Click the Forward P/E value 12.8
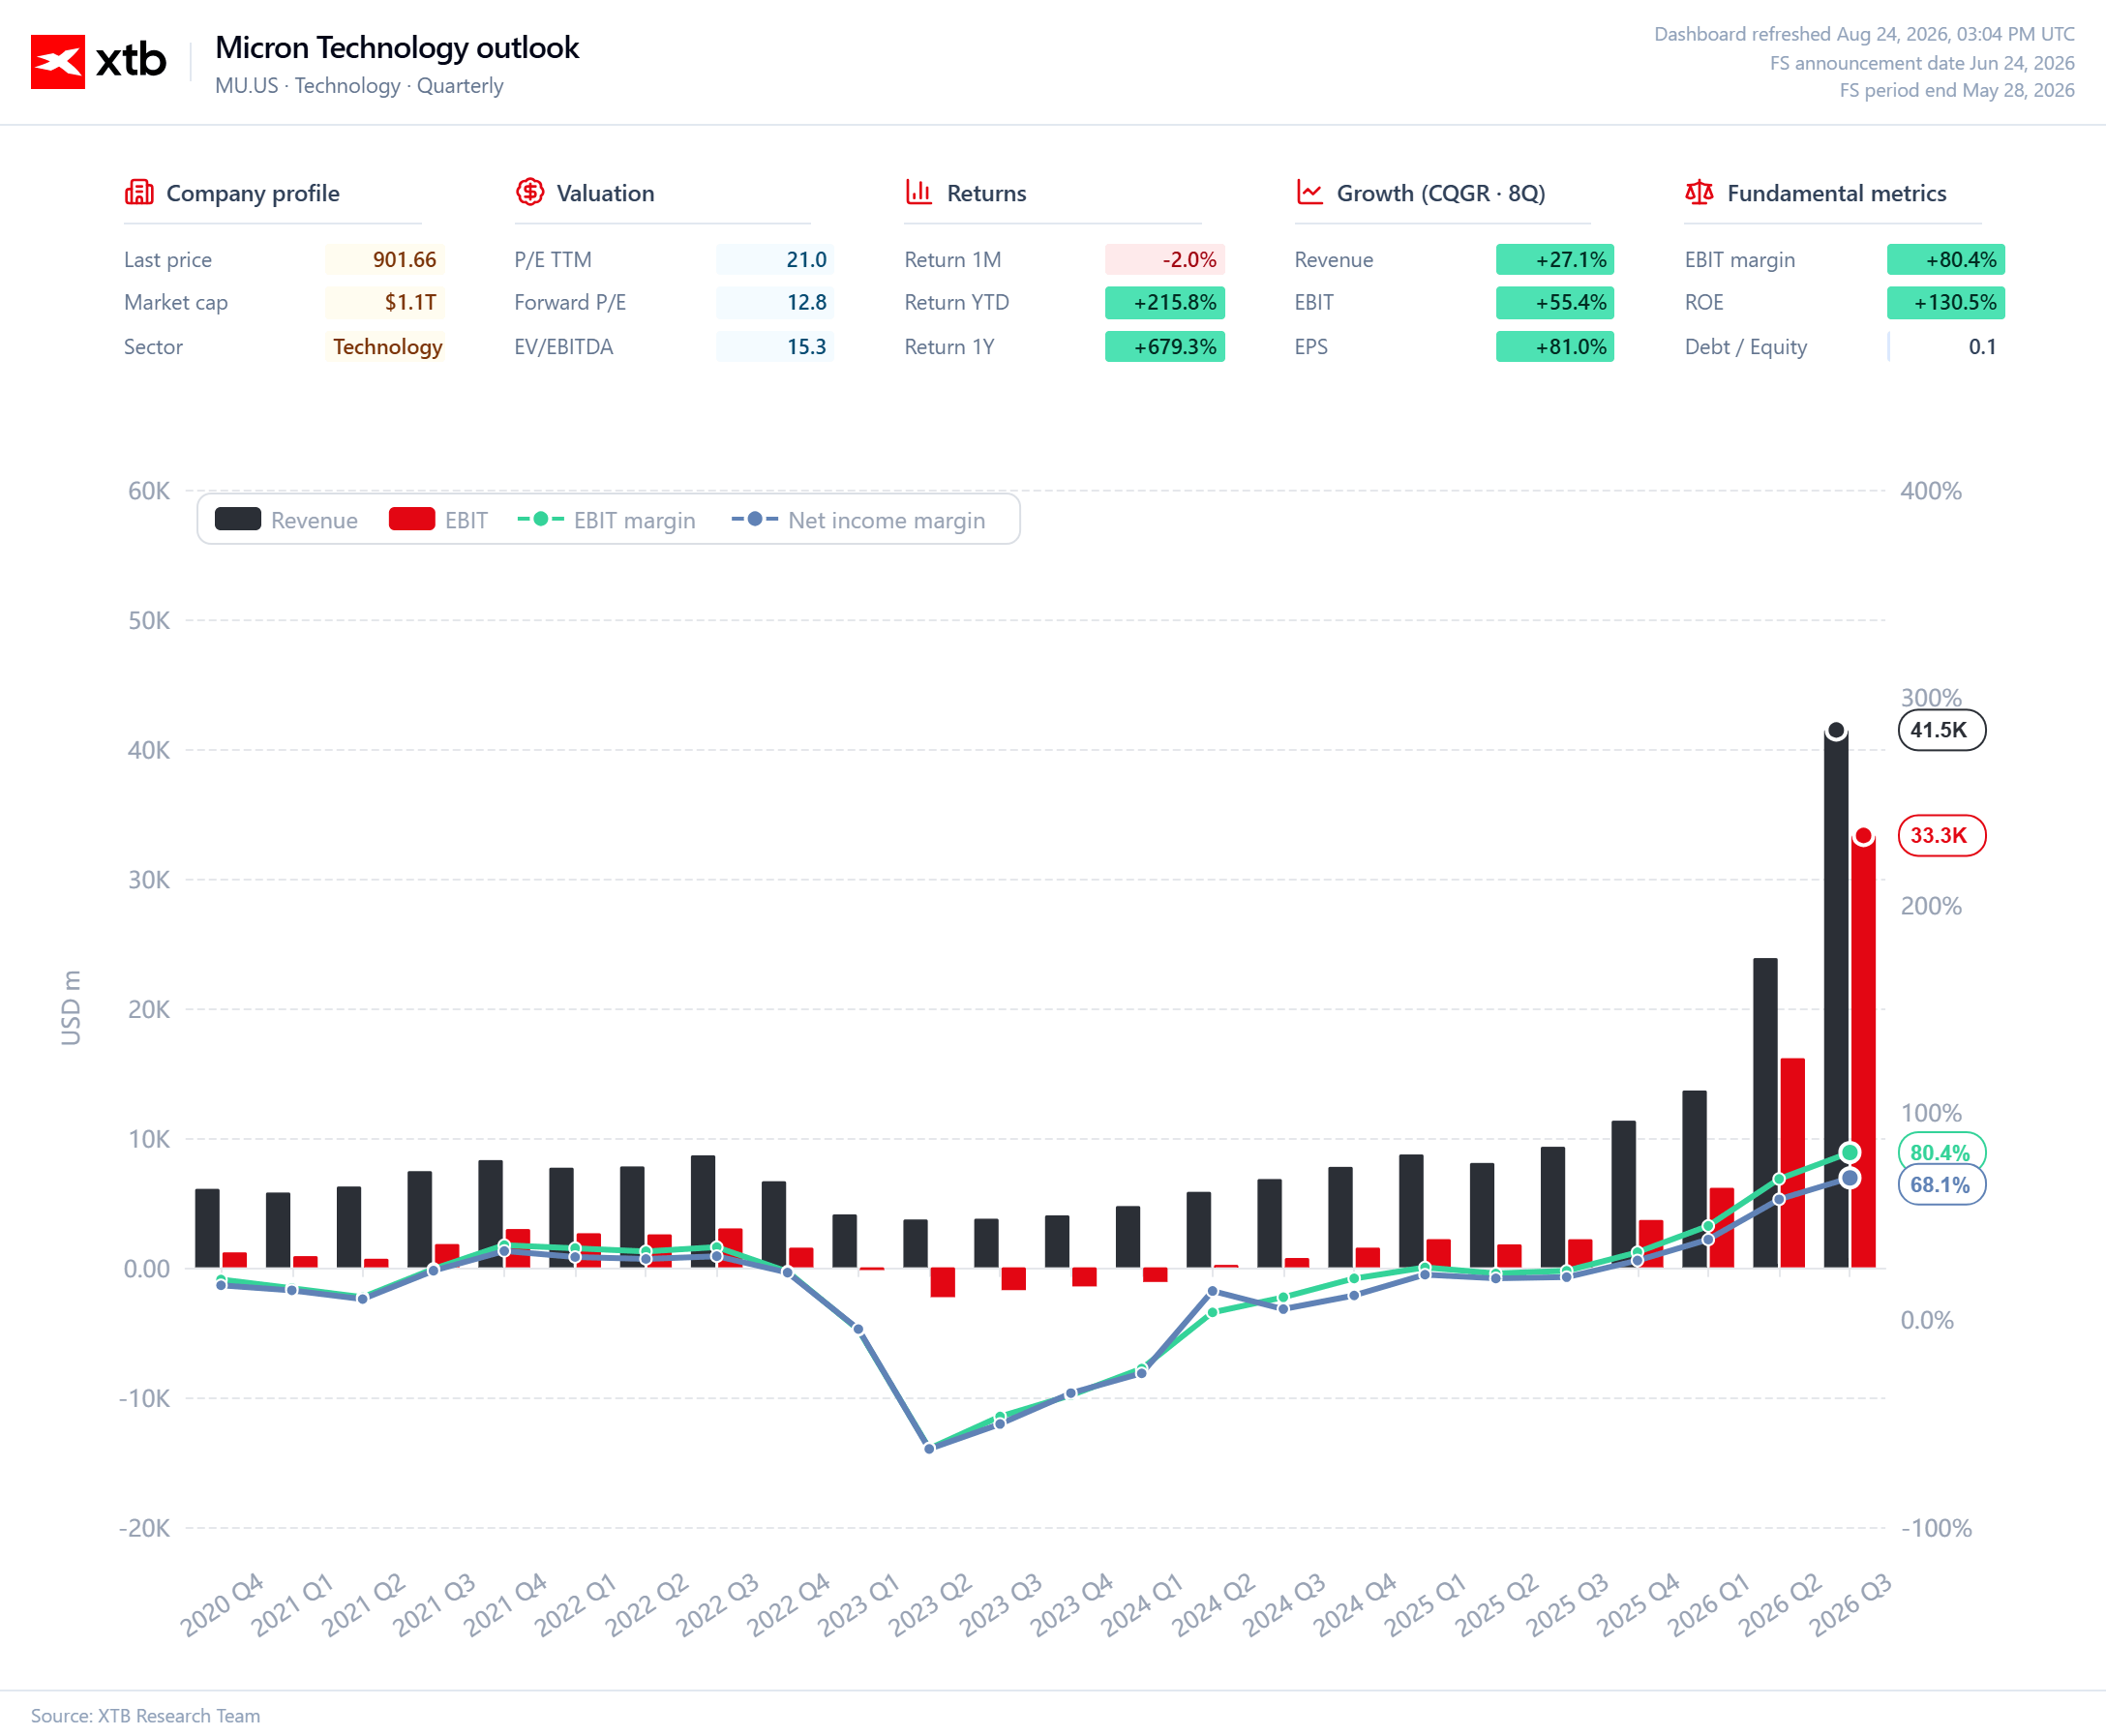 coord(775,302)
